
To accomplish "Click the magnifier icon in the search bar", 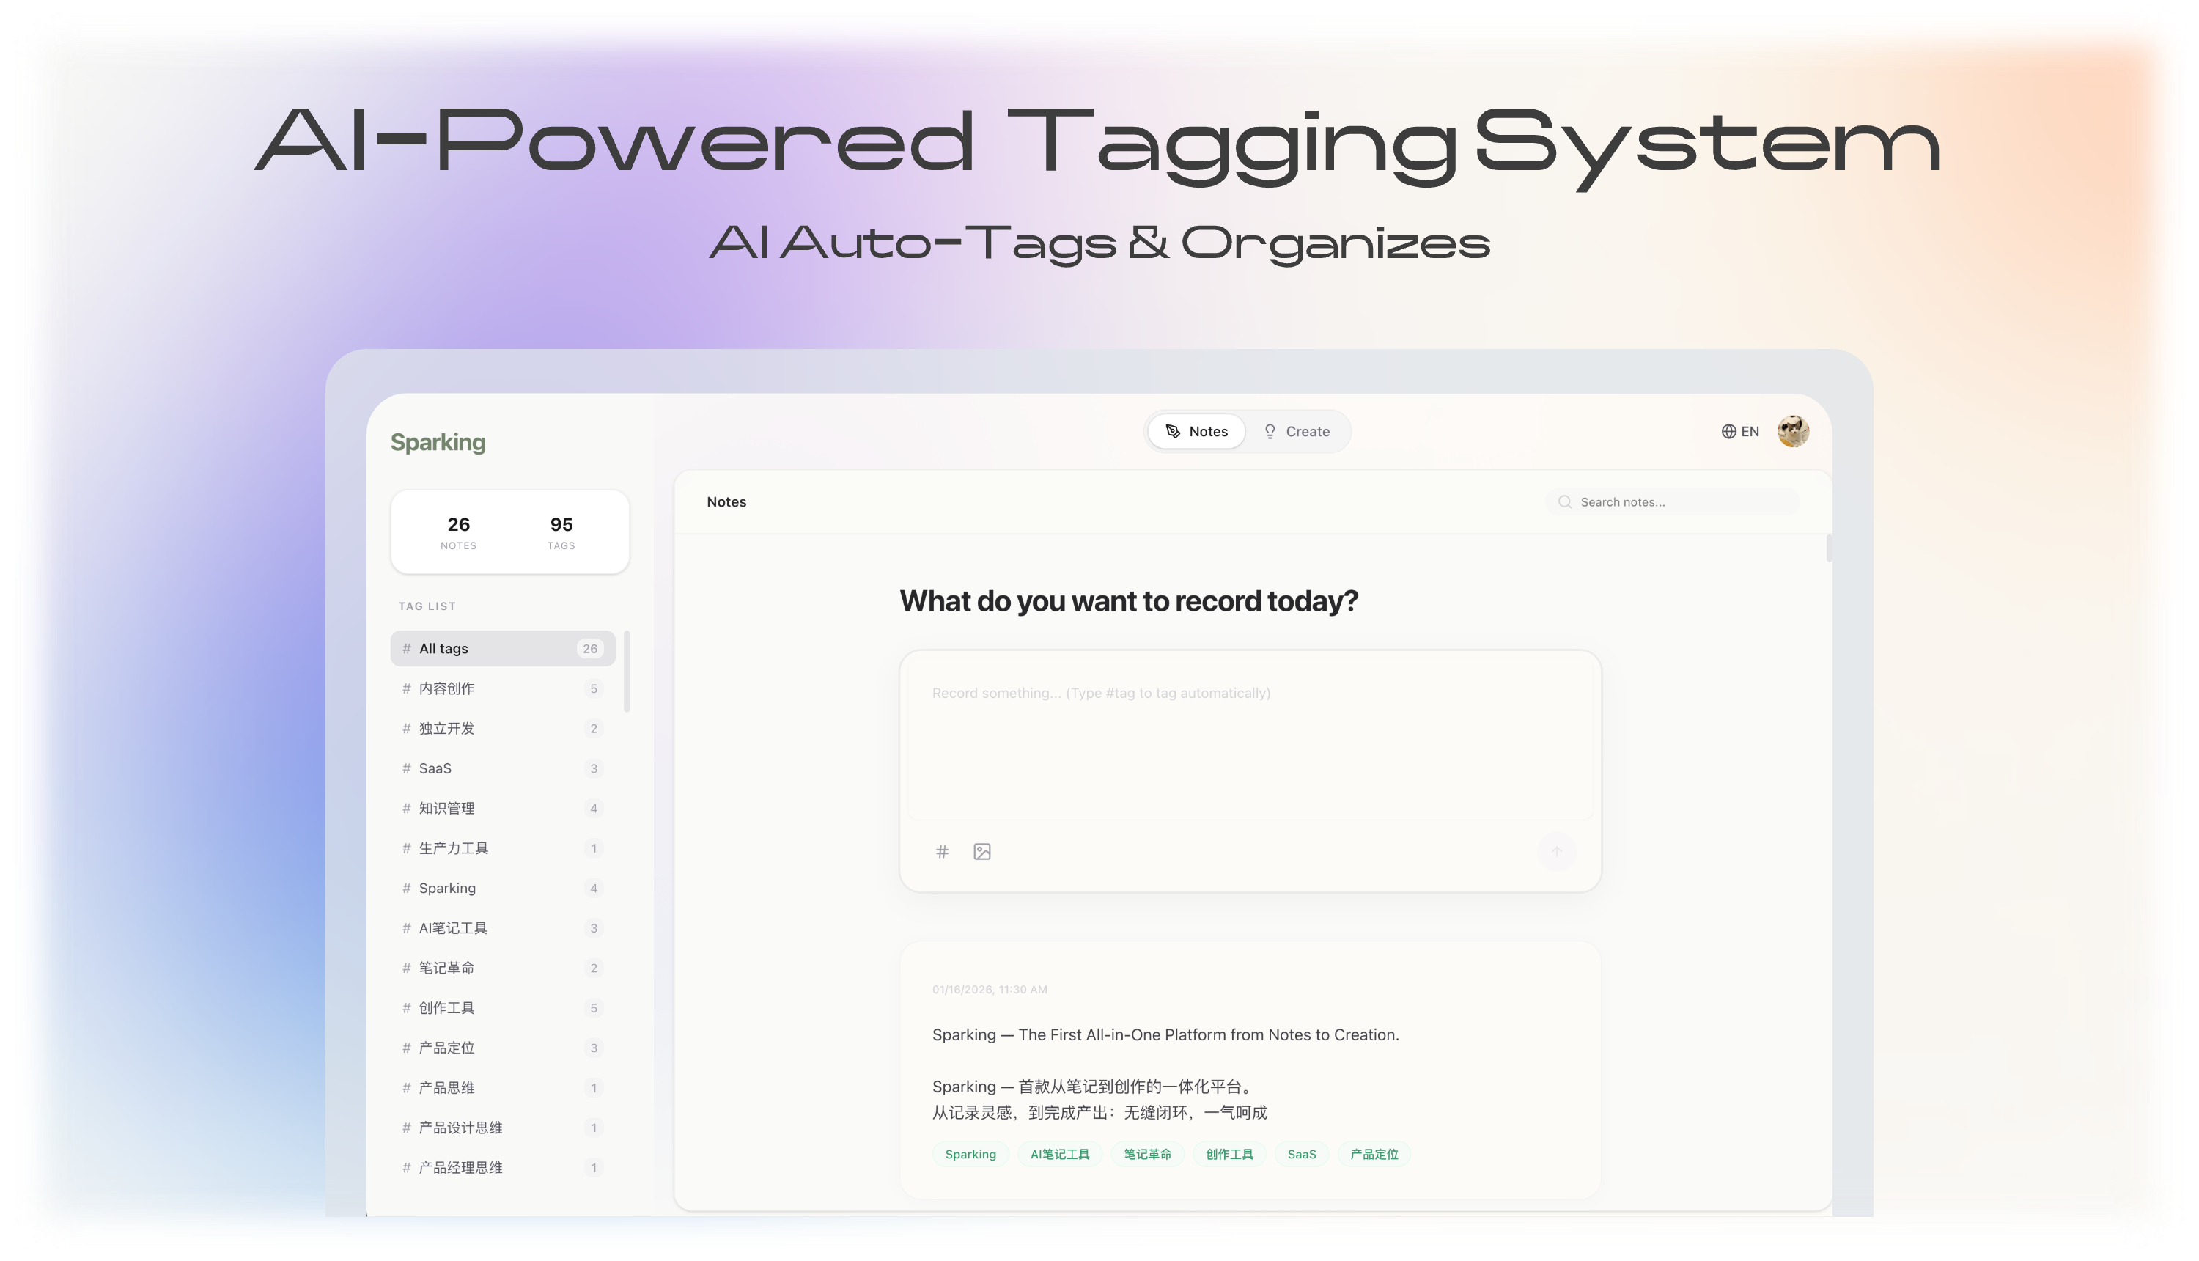I will click(1565, 501).
